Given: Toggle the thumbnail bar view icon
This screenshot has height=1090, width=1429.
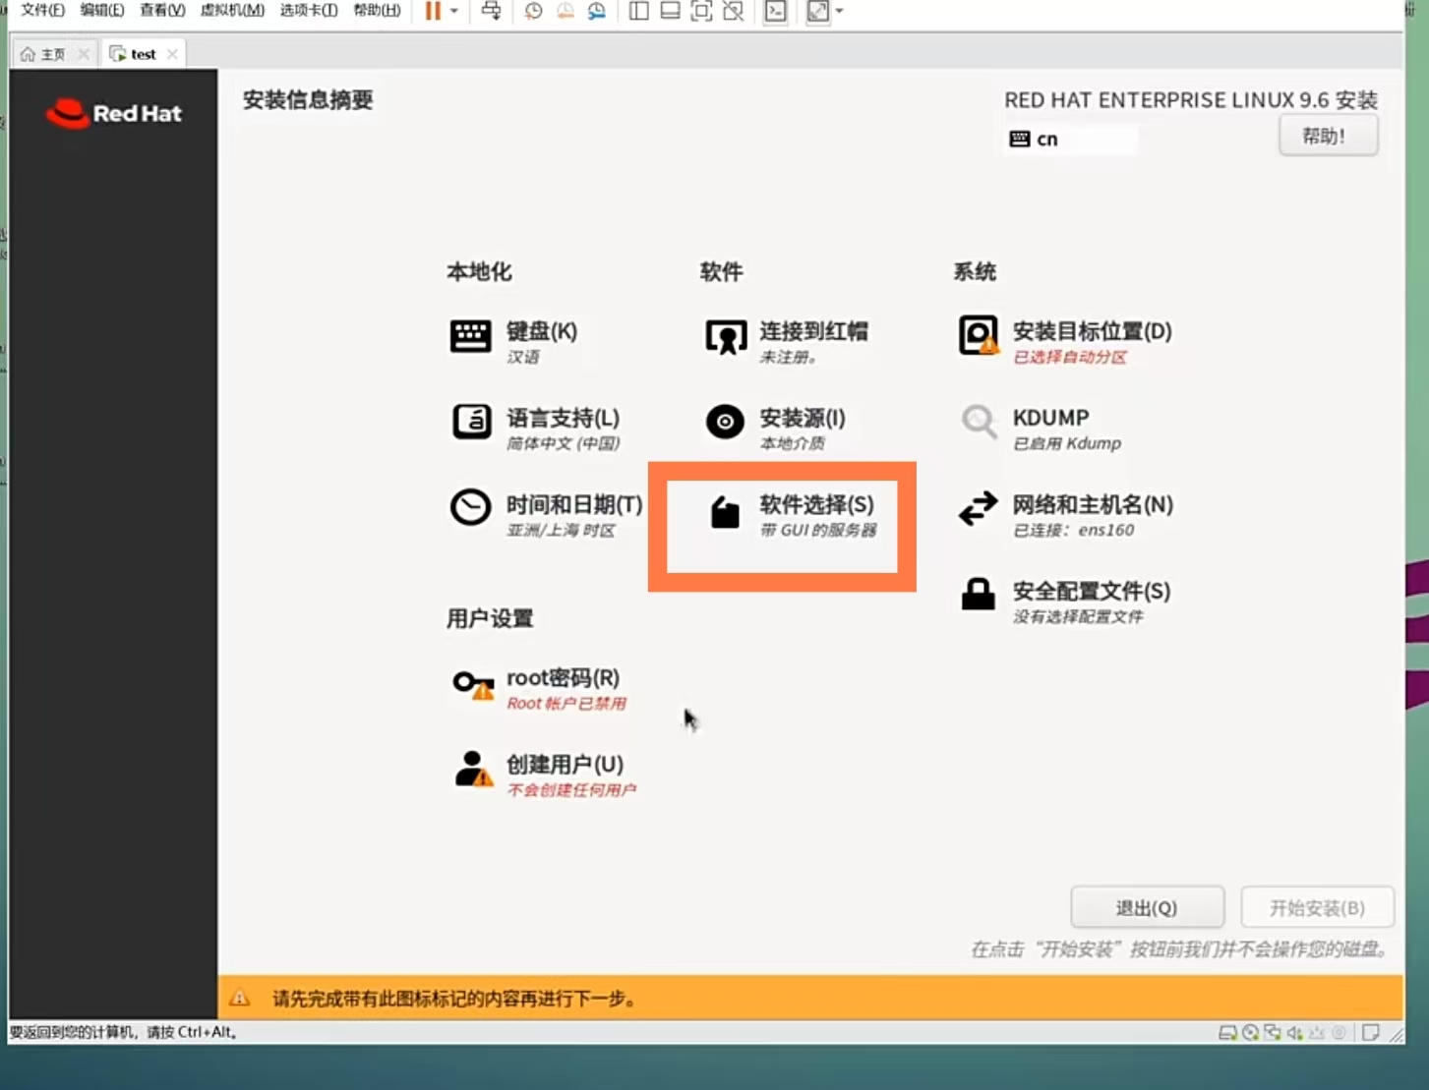Looking at the screenshot, I should pos(670,11).
